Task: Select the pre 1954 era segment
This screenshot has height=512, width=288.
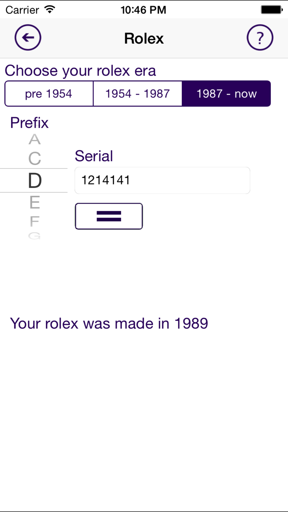Action: (x=49, y=94)
